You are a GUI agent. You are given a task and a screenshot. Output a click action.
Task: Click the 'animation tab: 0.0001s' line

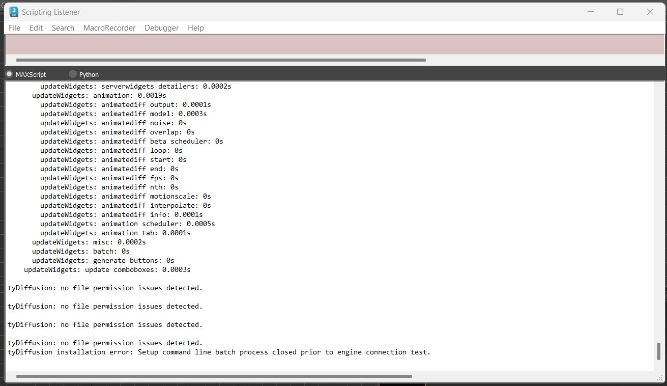pos(115,233)
